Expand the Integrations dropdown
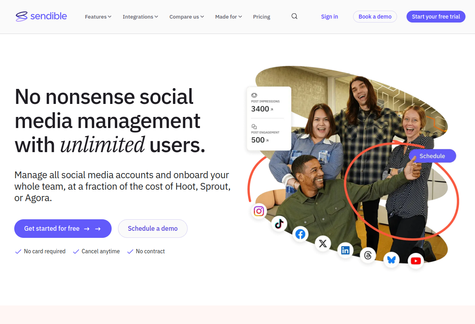 (x=140, y=17)
